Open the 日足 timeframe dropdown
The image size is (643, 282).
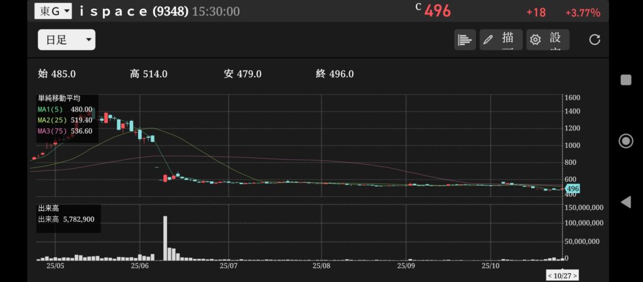point(67,39)
